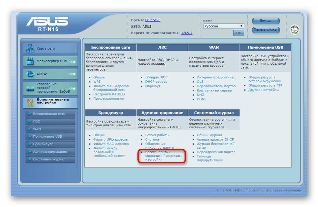The height and width of the screenshot is (207, 318).
Task: Open Восстановить / сохранить / загрузить настройки link
Action: 164,156
